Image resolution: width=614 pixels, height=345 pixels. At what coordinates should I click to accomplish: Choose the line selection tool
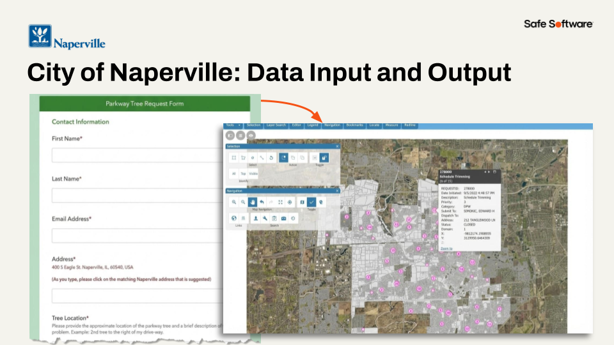coord(262,158)
